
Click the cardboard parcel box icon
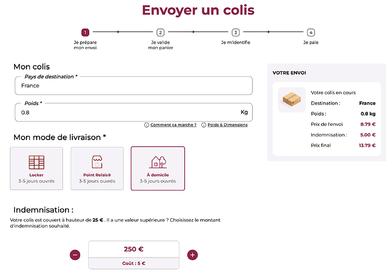pyautogui.click(x=292, y=99)
